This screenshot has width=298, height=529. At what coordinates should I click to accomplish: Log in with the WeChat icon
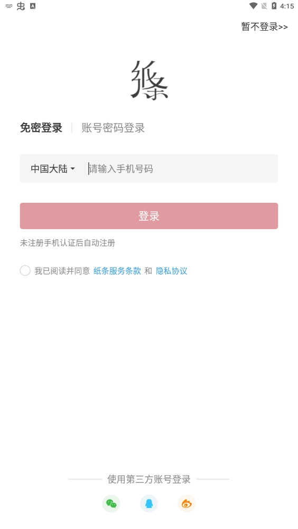point(111,503)
